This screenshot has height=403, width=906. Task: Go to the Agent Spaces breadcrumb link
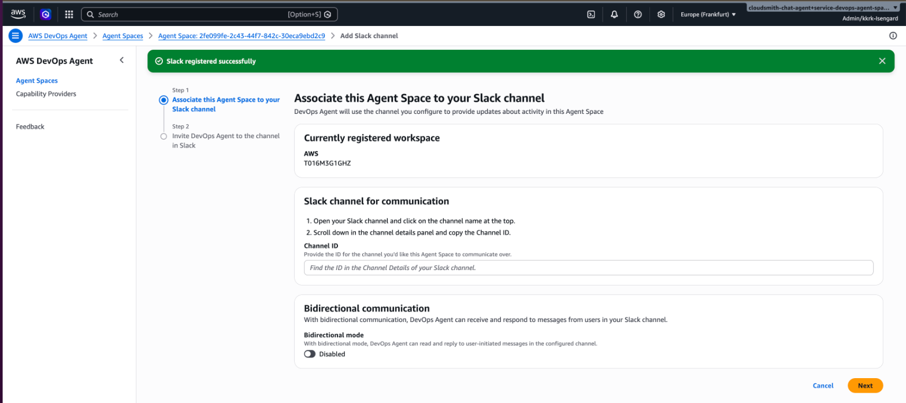tap(122, 36)
